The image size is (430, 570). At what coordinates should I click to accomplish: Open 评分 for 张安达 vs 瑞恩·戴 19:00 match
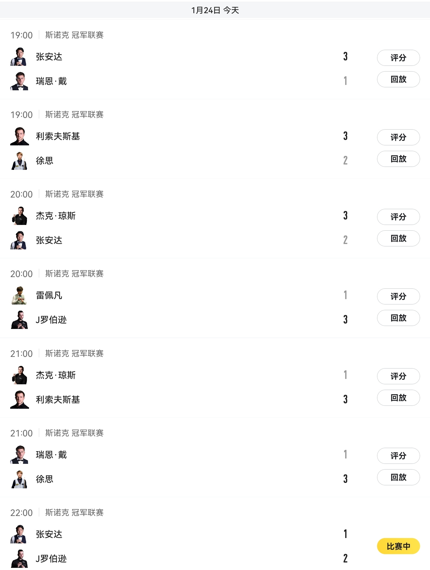(x=398, y=58)
